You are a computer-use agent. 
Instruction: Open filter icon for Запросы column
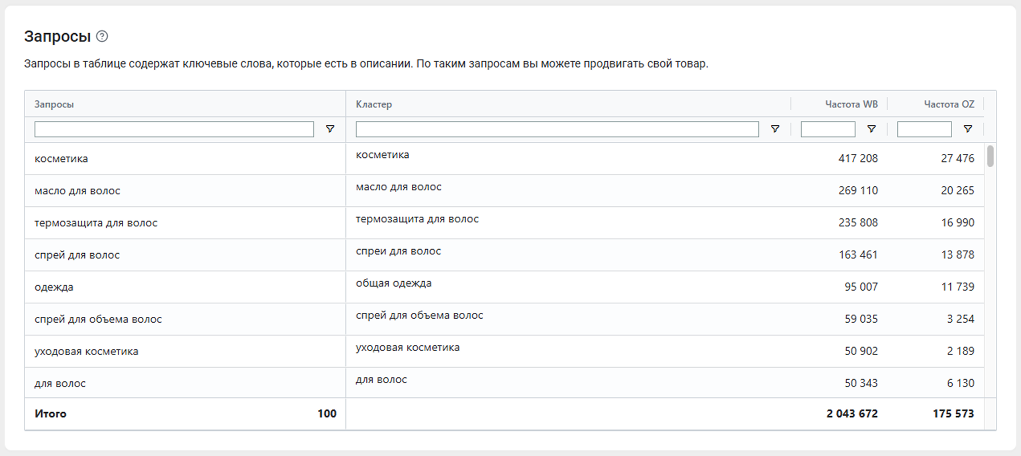(330, 129)
